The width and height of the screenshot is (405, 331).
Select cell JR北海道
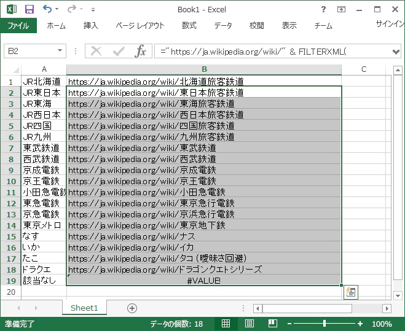pyautogui.click(x=44, y=82)
